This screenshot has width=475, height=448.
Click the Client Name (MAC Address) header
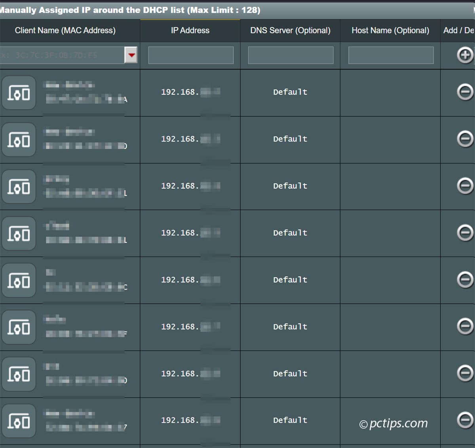coord(65,31)
